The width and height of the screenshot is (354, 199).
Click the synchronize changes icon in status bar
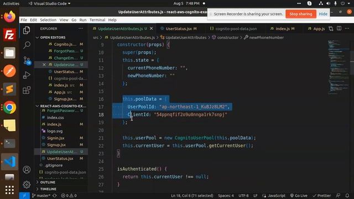click(x=55, y=196)
